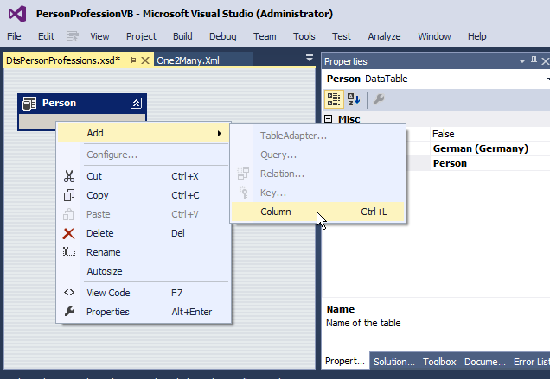Open Properties from context menu
Screen dimensions: 550x379
[143, 312]
